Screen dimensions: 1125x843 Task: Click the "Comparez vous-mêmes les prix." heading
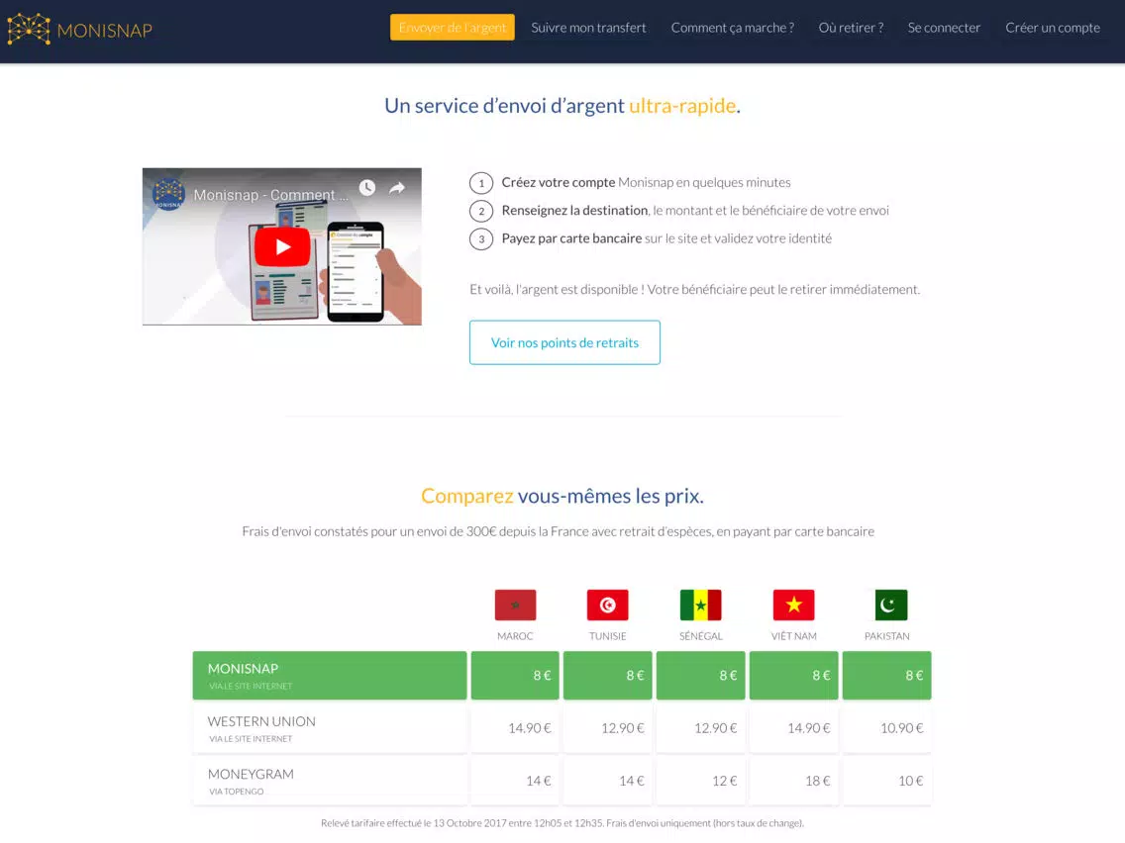pos(562,496)
